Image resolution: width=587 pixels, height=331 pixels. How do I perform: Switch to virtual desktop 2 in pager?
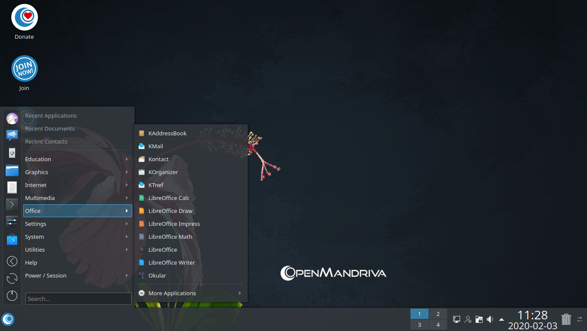pos(438,314)
